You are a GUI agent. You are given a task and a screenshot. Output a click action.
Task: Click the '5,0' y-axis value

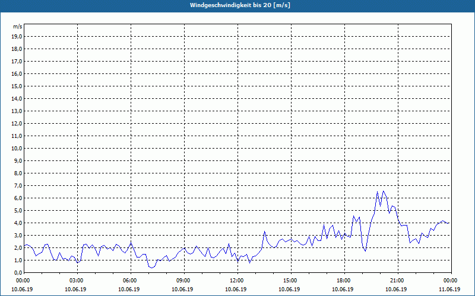[x=18, y=211]
